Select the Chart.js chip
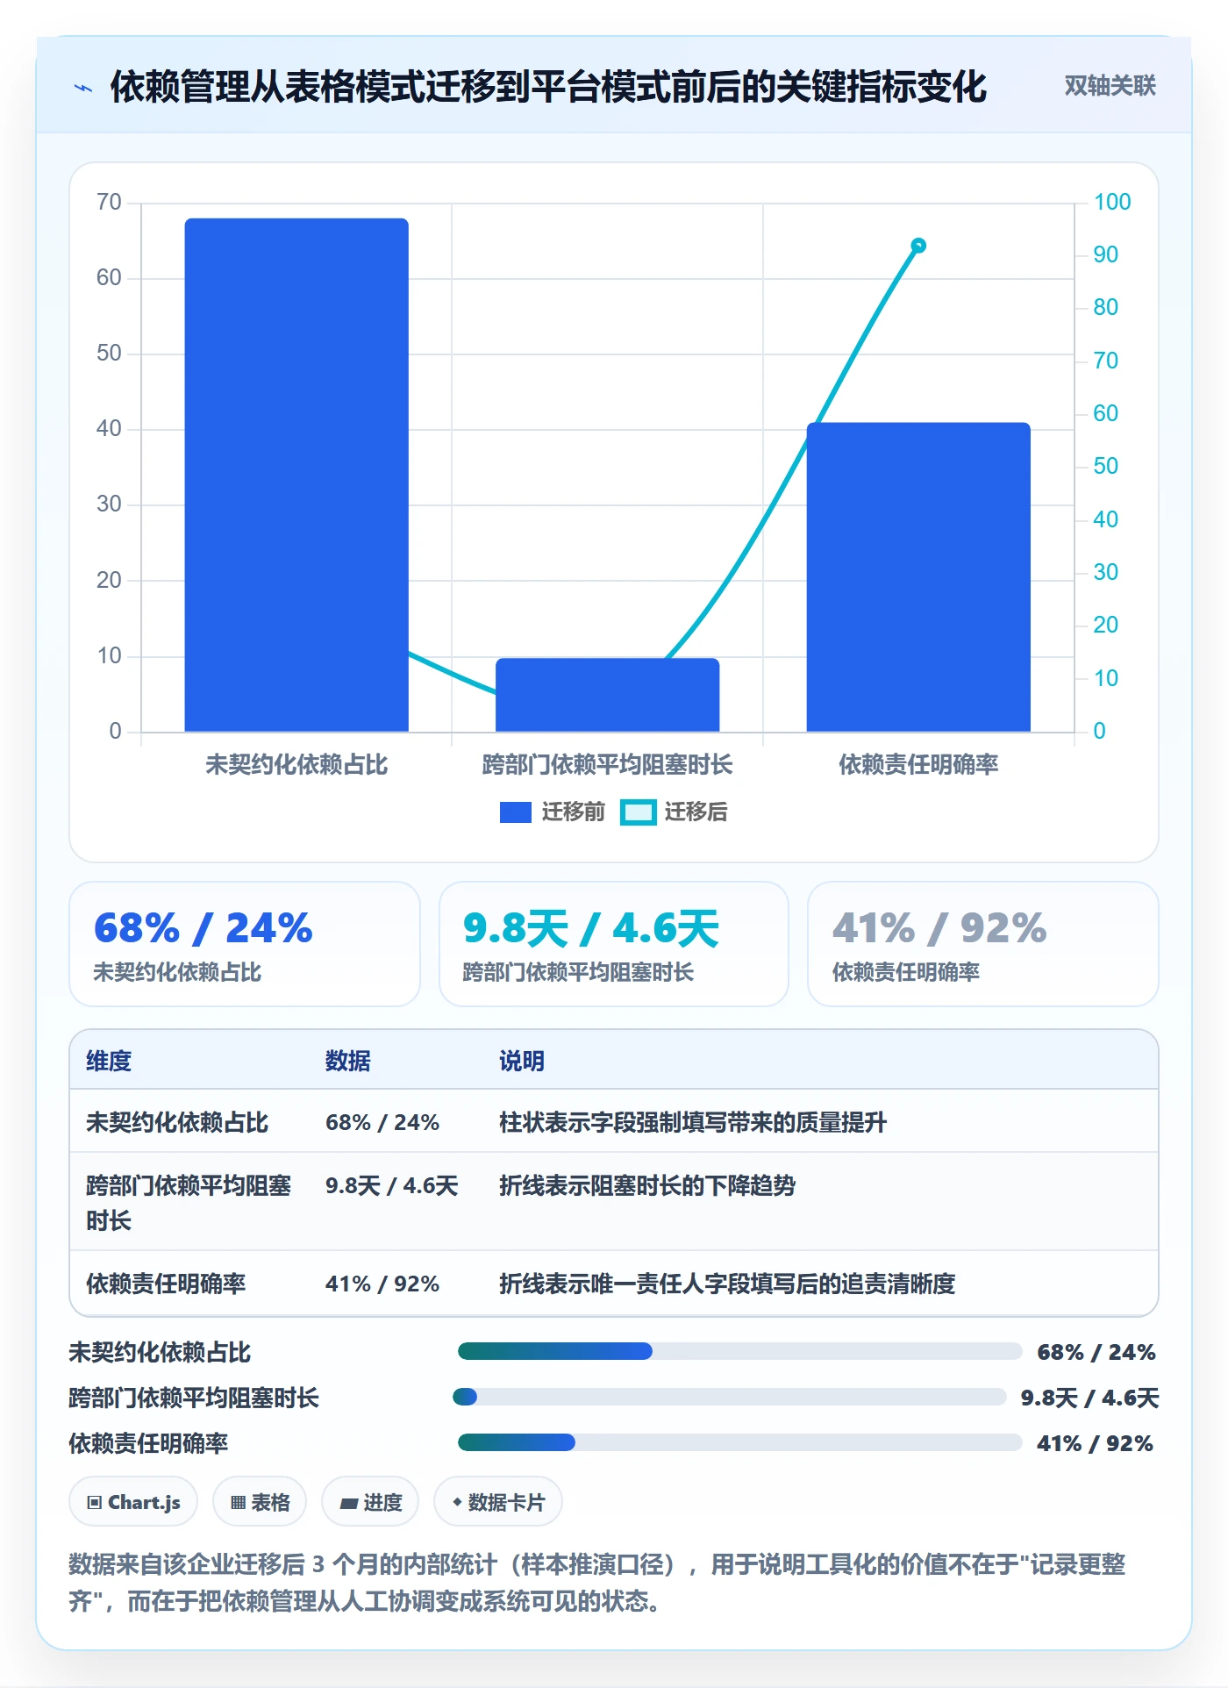Viewport: 1228px width, 1688px height. (x=133, y=1502)
